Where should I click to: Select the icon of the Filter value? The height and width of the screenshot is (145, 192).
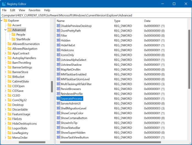click(58, 35)
